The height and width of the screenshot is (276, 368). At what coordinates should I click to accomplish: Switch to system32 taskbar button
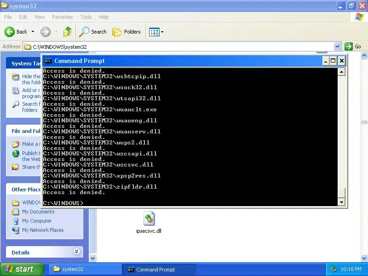tap(85, 270)
